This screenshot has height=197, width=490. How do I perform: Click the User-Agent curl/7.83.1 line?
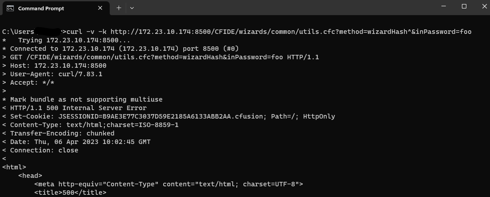[56, 74]
